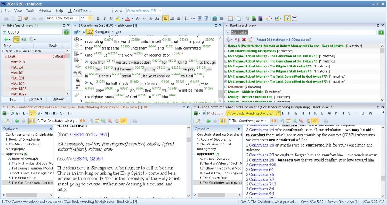Click the red font color button

point(128,18)
